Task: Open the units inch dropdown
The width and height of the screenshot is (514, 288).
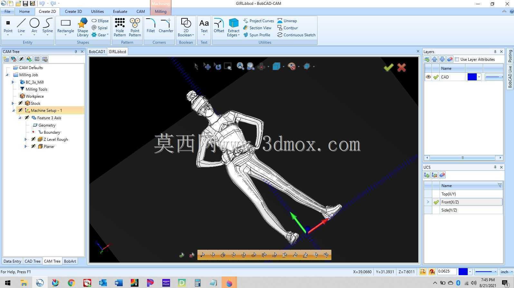Action: 506,272
